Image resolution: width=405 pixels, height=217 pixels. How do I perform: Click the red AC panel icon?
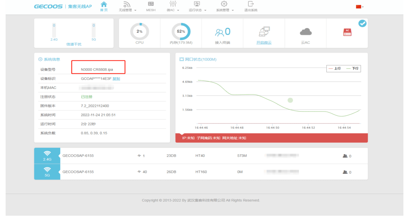click(347, 32)
